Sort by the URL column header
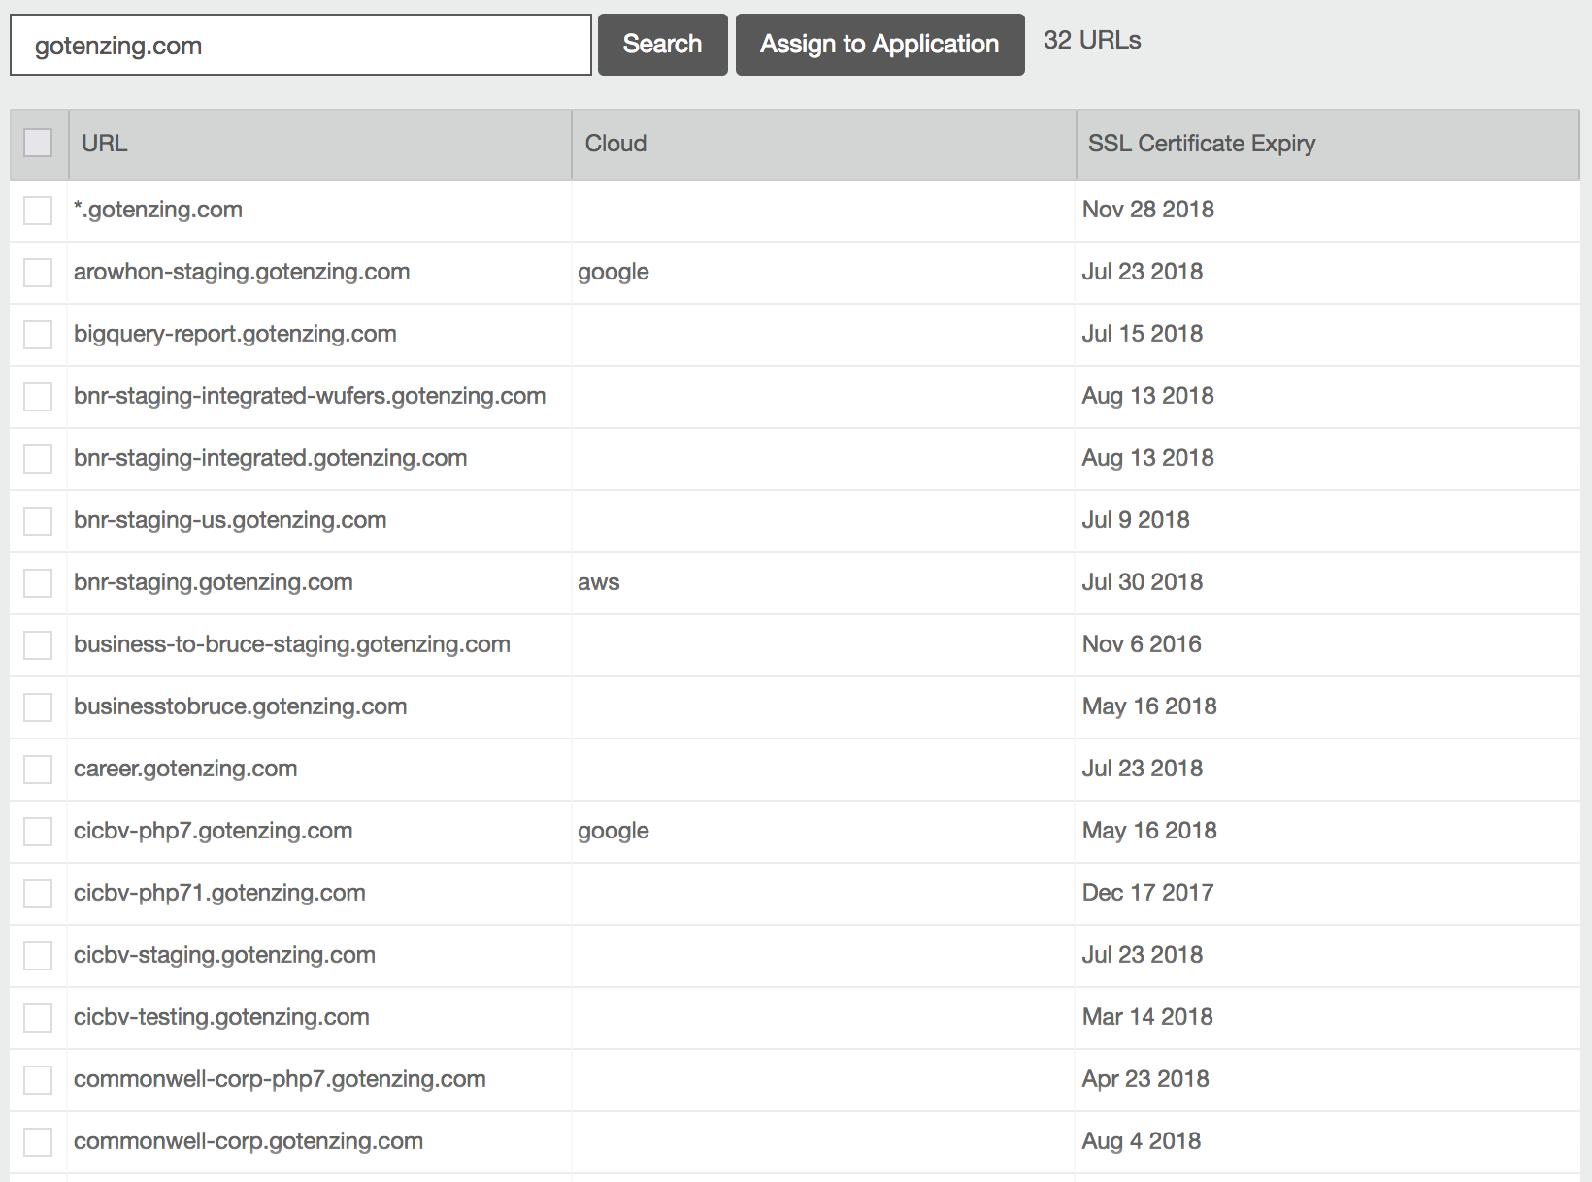 point(104,144)
